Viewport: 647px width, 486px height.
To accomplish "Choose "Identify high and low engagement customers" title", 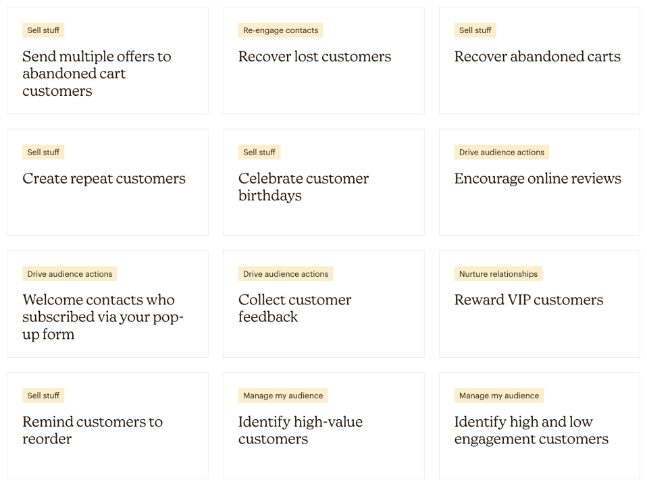I will pyautogui.click(x=531, y=430).
